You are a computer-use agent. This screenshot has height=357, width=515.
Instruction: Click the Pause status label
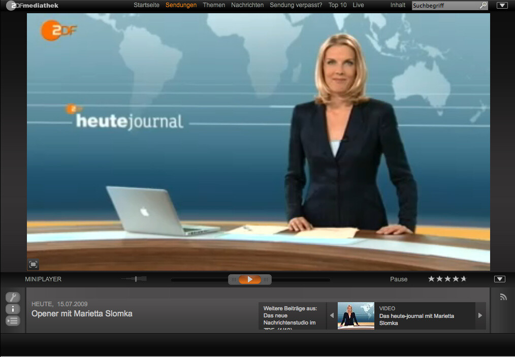pyautogui.click(x=399, y=279)
